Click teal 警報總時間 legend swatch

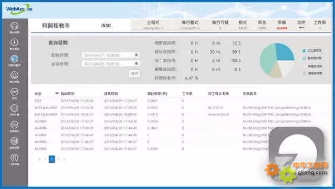point(304,58)
